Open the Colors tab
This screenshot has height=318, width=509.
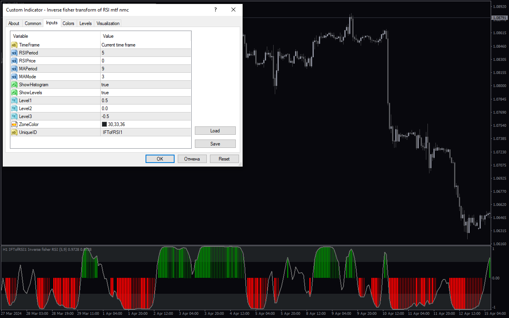point(68,23)
